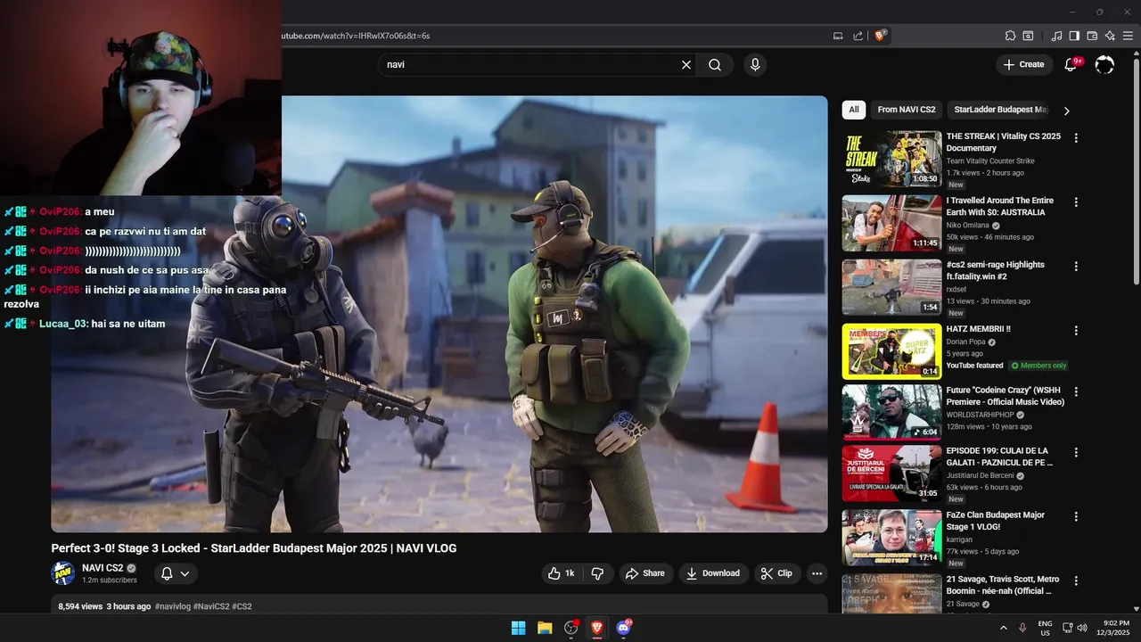Select the From NAVI CS2 chip

(x=907, y=110)
